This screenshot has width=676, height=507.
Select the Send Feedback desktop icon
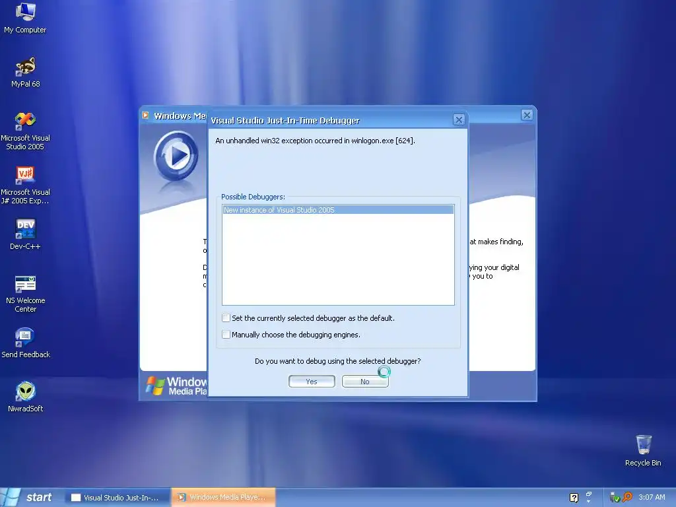point(26,343)
